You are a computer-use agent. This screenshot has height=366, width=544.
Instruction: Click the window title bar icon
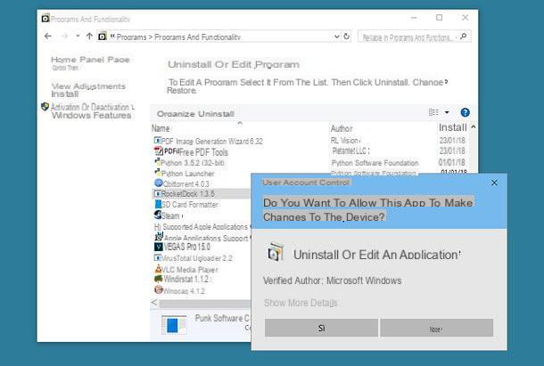tap(45, 18)
